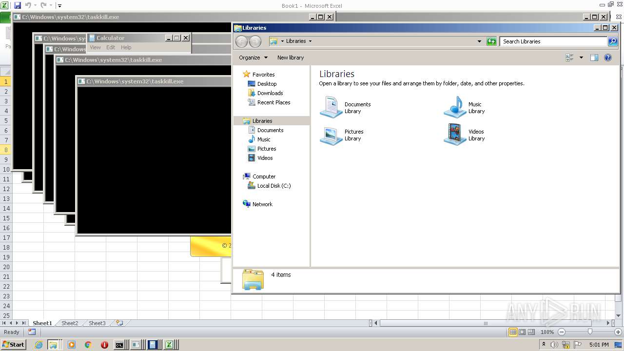
Task: Click the green Refresh button in Libraries
Action: pyautogui.click(x=491, y=41)
